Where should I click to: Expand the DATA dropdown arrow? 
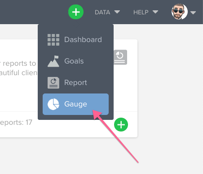pos(117,12)
